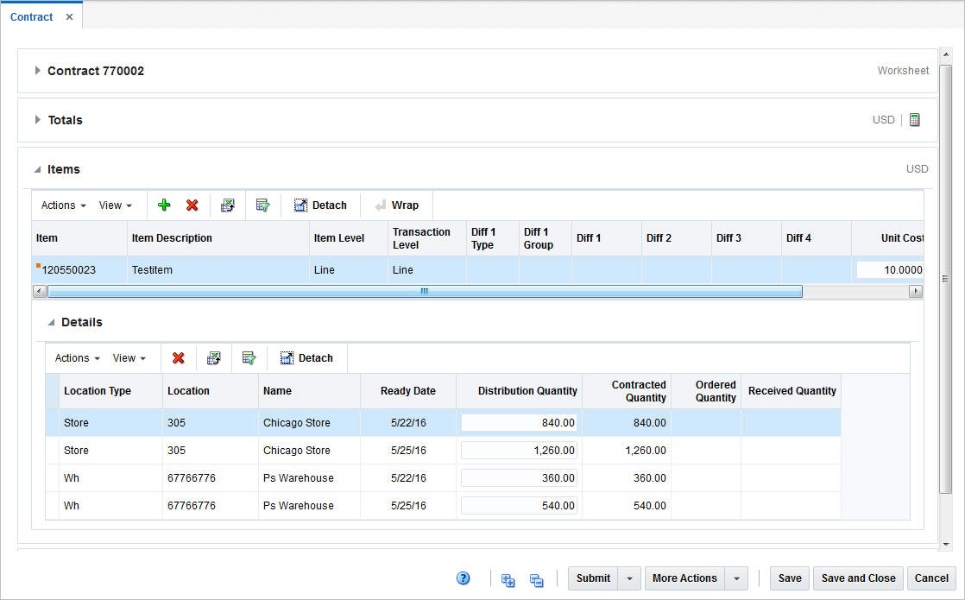Click the Collapse All icon near Submit
The height and width of the screenshot is (600, 965).
536,579
